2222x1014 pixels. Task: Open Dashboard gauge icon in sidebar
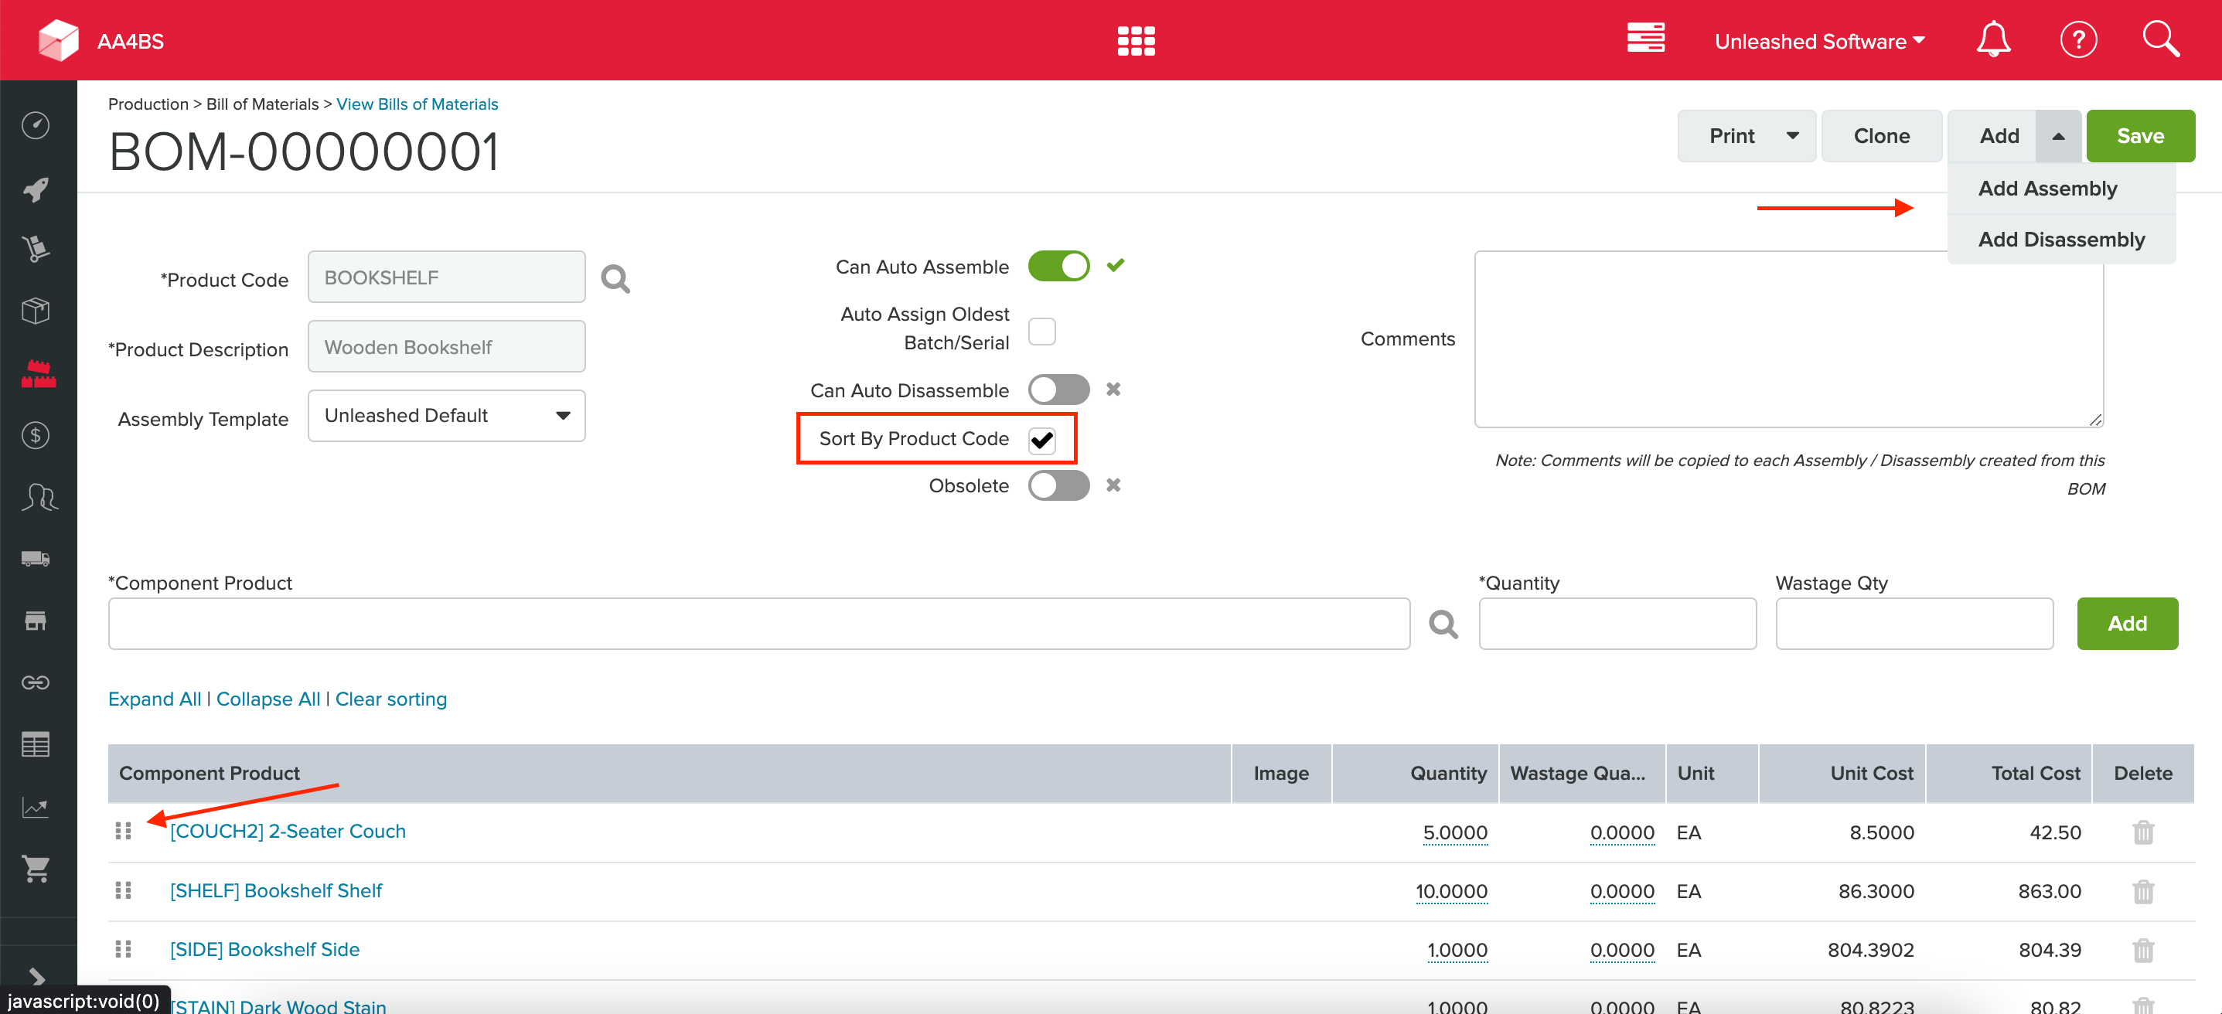(x=36, y=125)
